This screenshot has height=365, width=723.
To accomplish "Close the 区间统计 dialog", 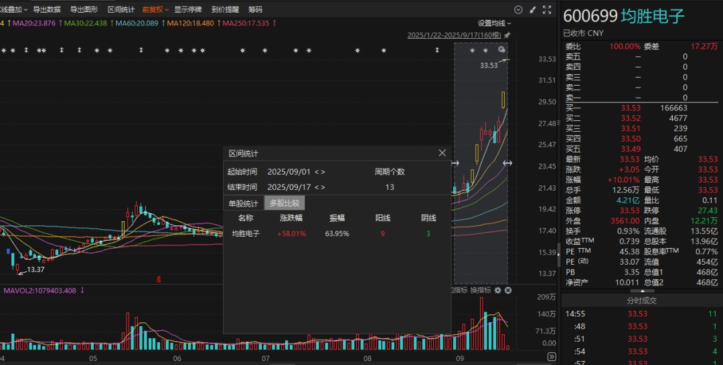I will [x=442, y=153].
